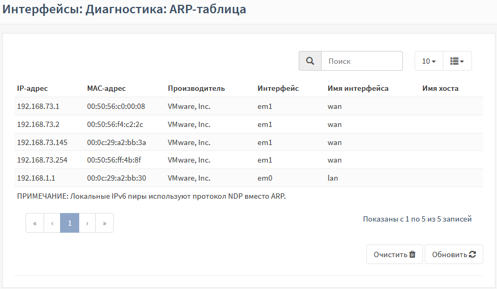Click the magnifying glass search icon
The image size is (497, 289).
[310, 61]
